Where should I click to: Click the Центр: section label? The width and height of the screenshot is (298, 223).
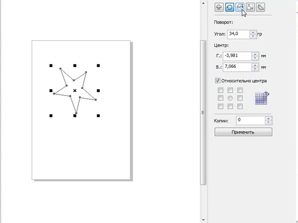click(x=221, y=45)
